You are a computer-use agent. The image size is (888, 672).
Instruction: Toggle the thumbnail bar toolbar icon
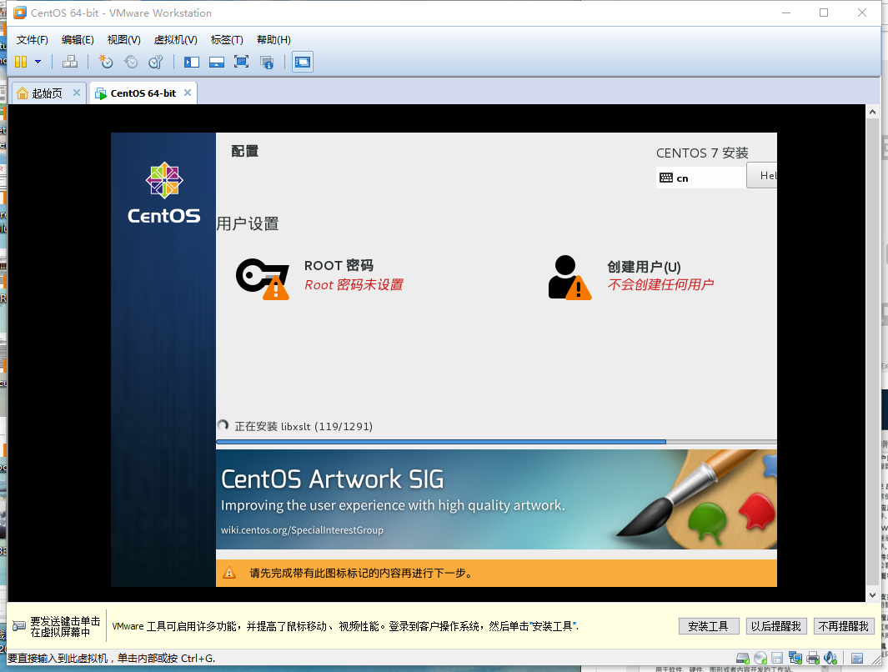[x=216, y=62]
